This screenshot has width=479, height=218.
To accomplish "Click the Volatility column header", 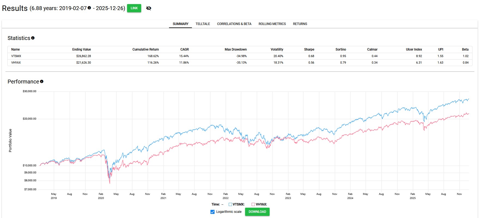I will (x=277, y=49).
